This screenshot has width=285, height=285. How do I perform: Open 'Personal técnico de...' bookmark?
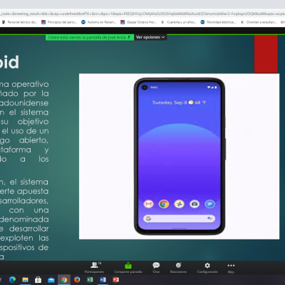pos(20,22)
